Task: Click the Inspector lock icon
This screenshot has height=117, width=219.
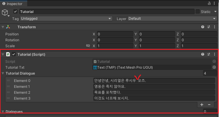Action: (209, 3)
